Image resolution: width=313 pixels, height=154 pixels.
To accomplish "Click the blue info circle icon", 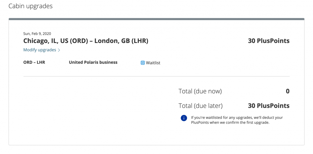I will point(184,118).
